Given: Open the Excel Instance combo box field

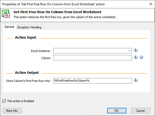Looking at the screenshot, I should 92,51.
